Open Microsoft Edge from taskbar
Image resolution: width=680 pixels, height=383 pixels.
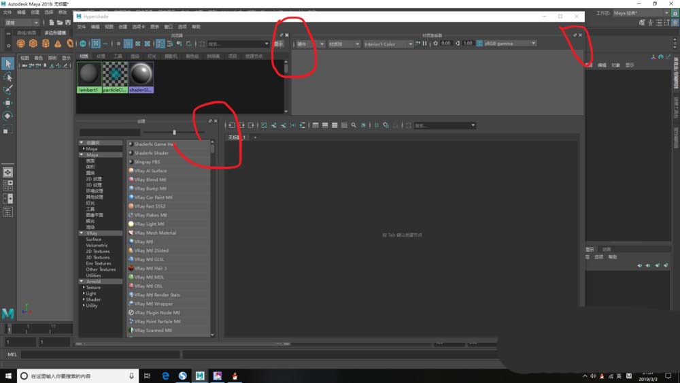(165, 376)
